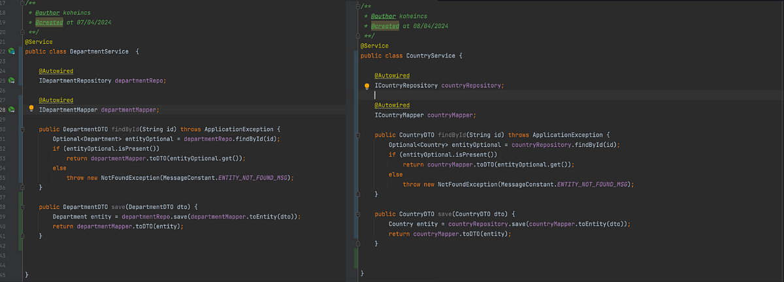Click ENTITY_NOT_FOUND_MSG constant in DepartmentService
This screenshot has height=282, width=784.
[252, 178]
